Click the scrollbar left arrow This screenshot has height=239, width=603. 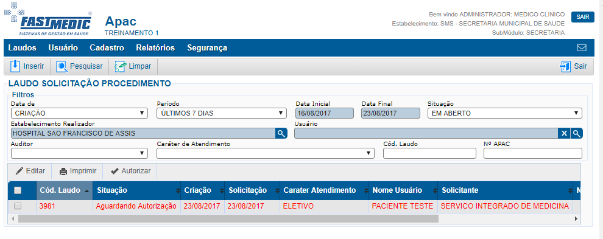(13, 219)
